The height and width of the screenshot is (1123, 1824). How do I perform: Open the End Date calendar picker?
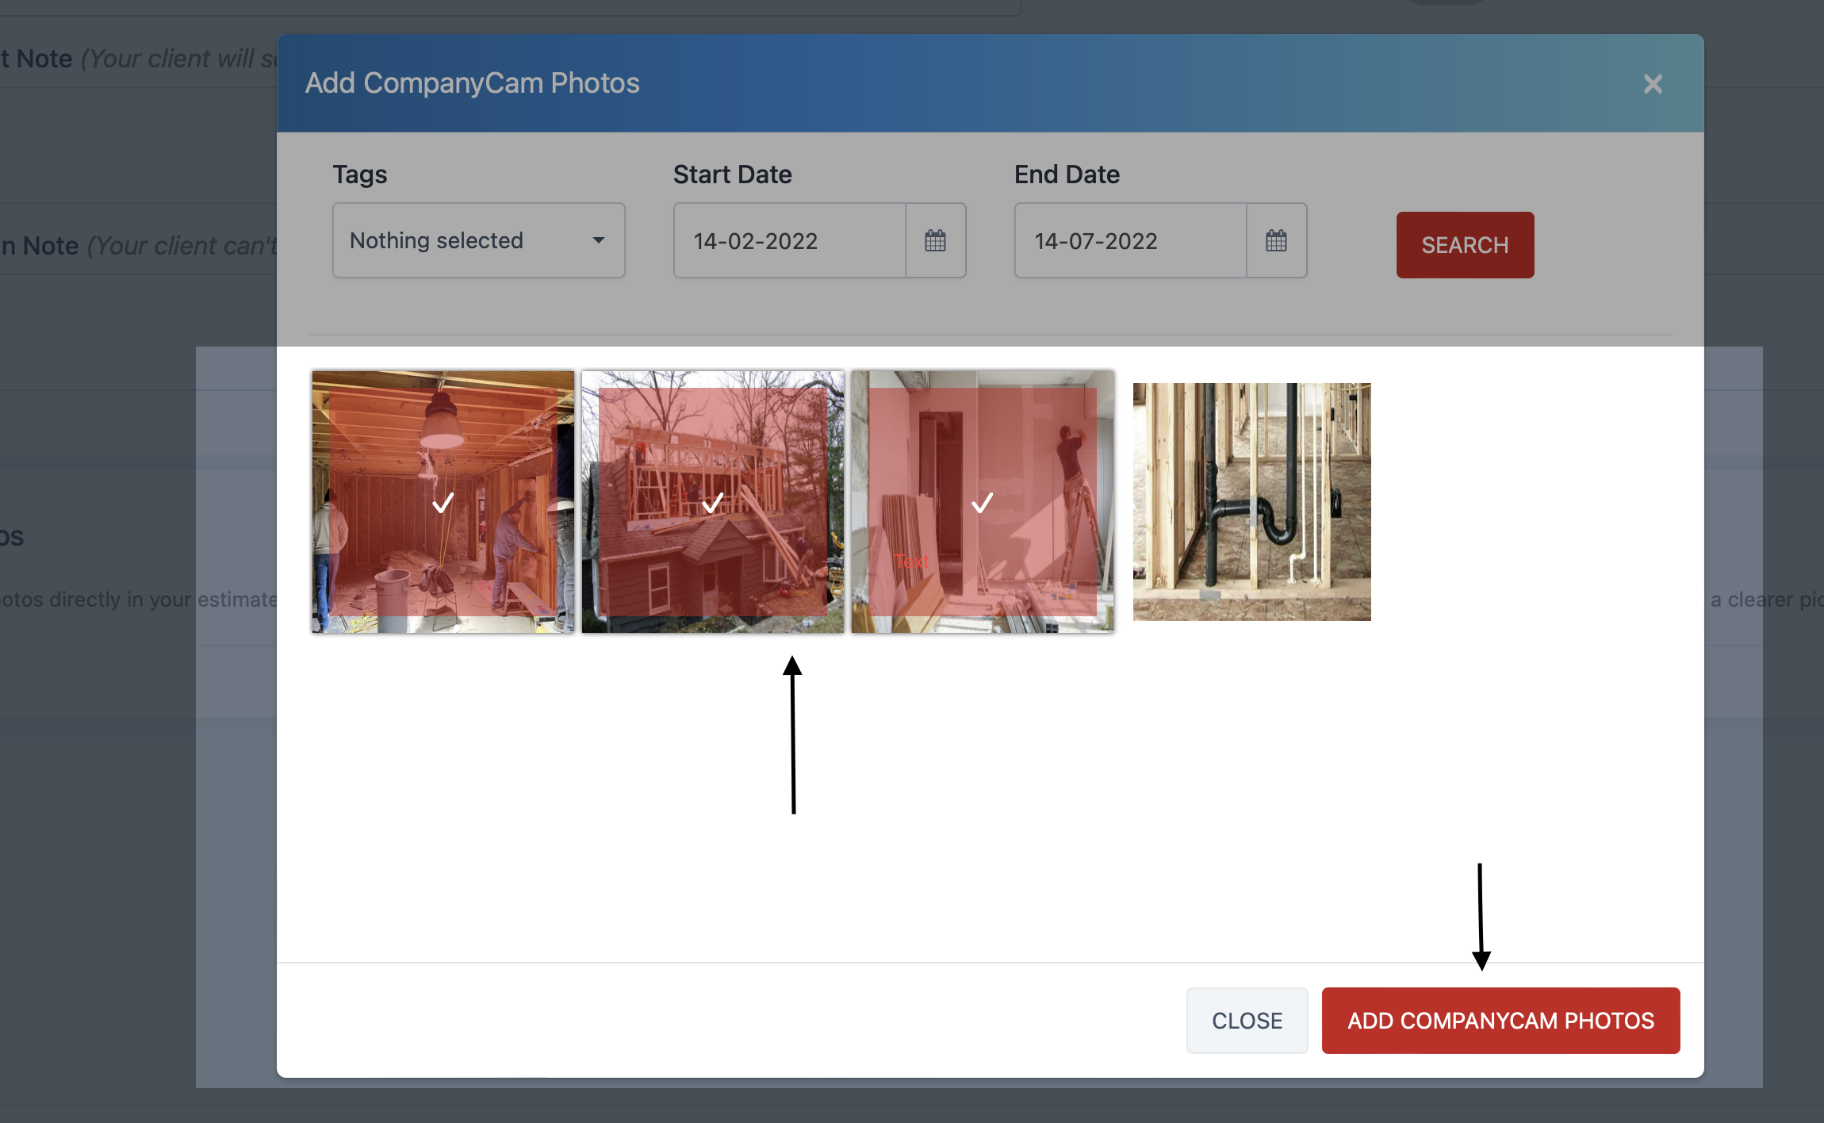[x=1276, y=240]
